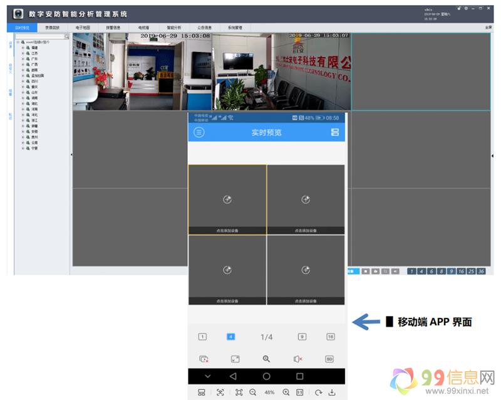501x400 pixels.
Task: Click the download icon in bottom viewer toolbar
Action: click(332, 392)
